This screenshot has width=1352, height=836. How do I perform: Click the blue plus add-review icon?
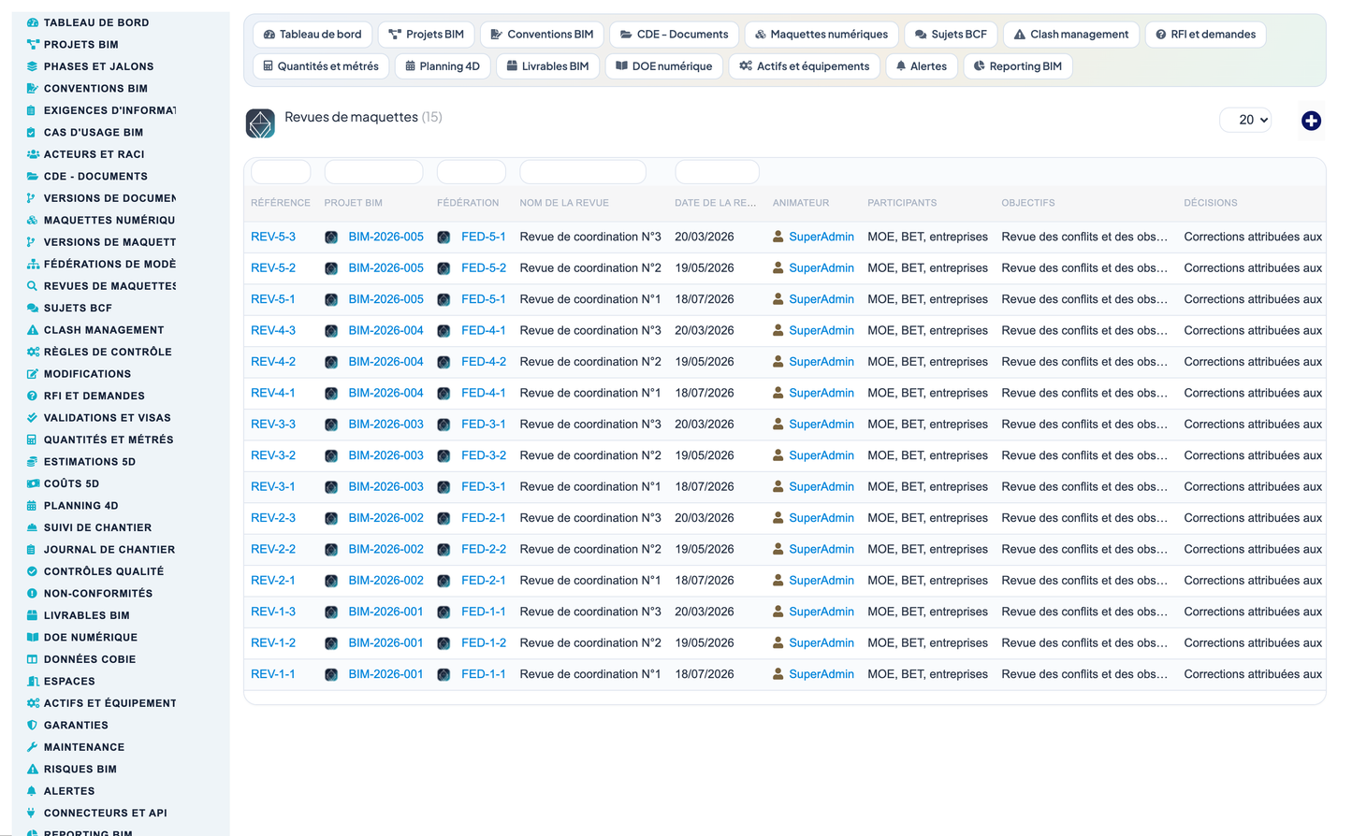pos(1311,121)
